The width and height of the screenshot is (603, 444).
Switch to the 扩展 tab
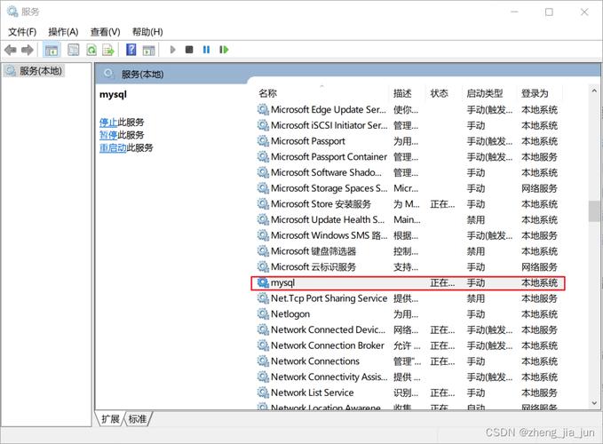[x=110, y=418]
